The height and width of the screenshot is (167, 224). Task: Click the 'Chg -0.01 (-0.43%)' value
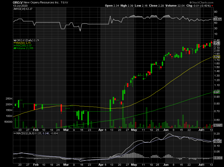point(199,6)
